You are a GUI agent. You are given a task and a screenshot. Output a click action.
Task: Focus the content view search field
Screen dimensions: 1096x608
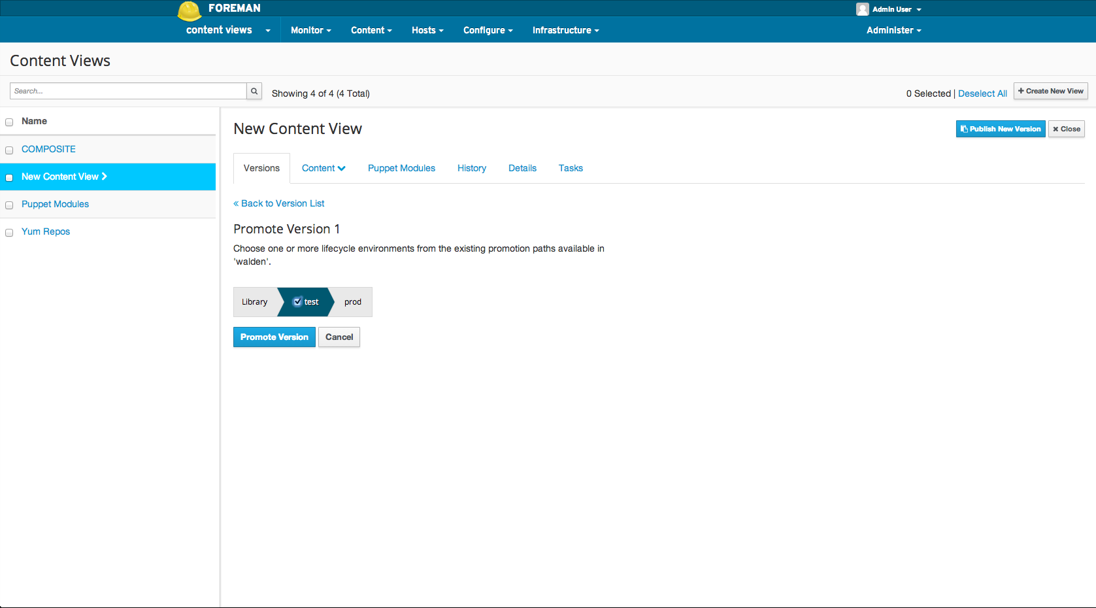[x=128, y=92]
